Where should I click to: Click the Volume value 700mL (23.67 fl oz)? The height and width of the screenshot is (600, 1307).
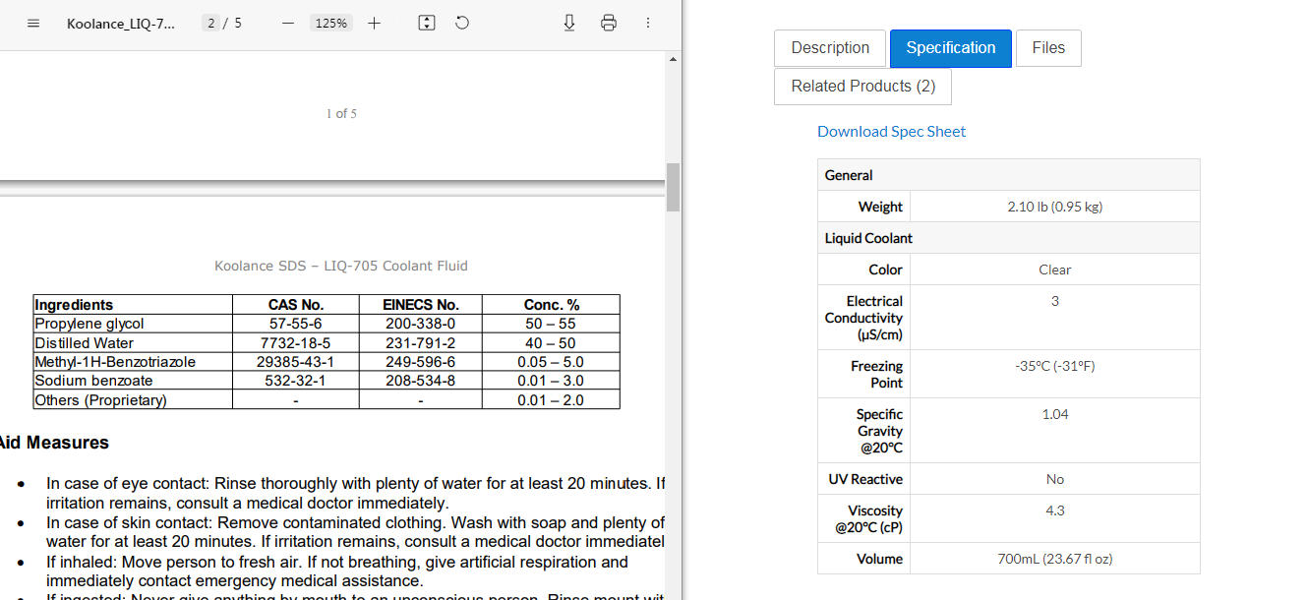(1054, 559)
